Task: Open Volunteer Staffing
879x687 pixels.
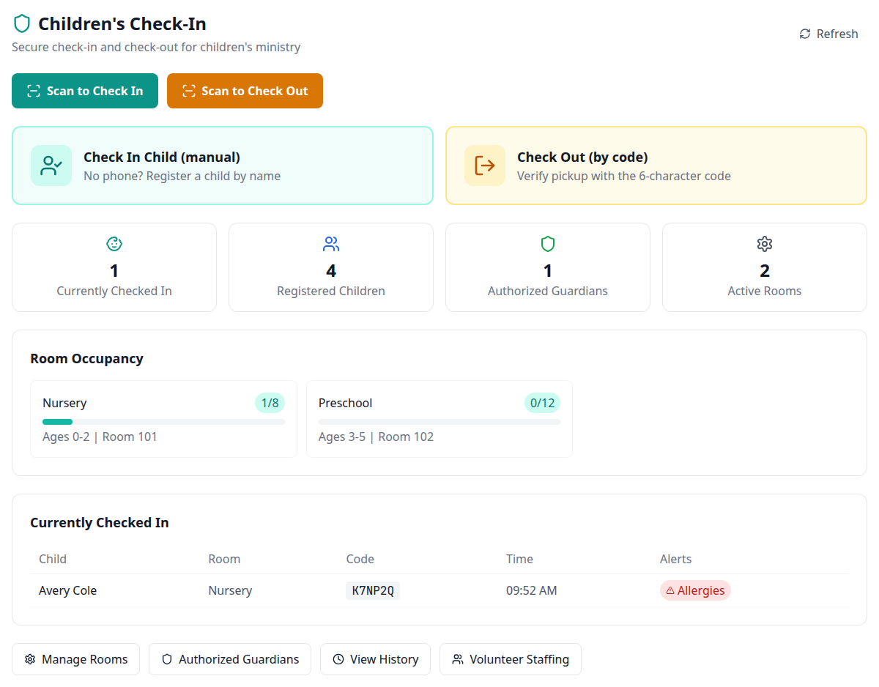Action: (511, 659)
